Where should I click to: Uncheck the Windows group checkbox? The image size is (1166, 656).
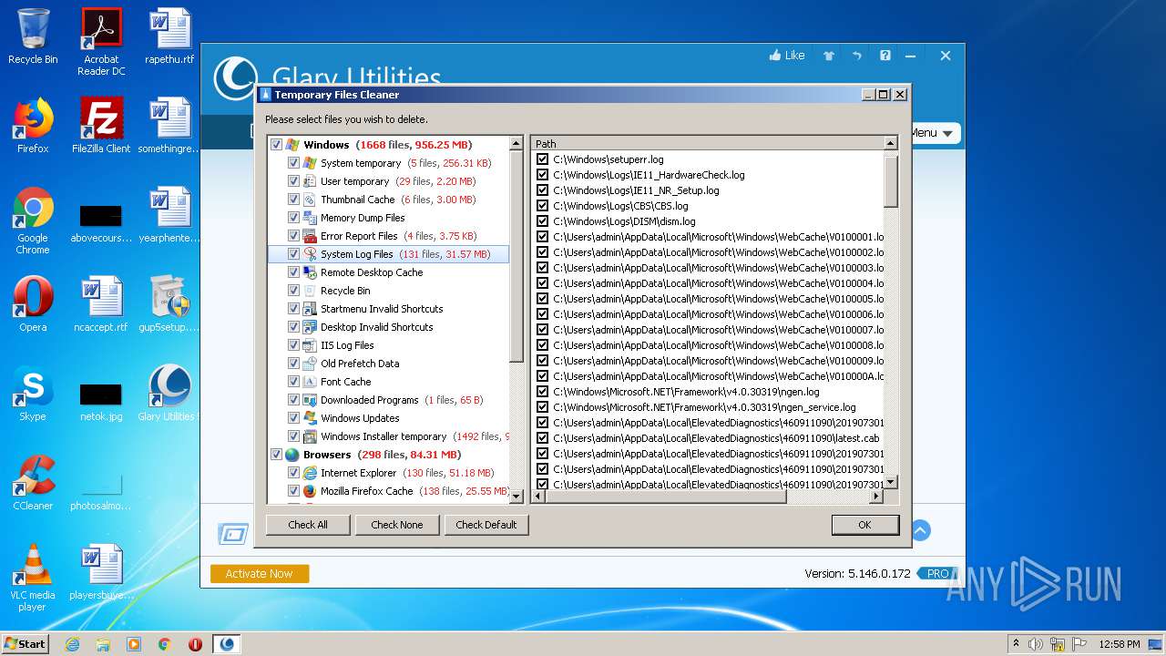[x=276, y=145]
